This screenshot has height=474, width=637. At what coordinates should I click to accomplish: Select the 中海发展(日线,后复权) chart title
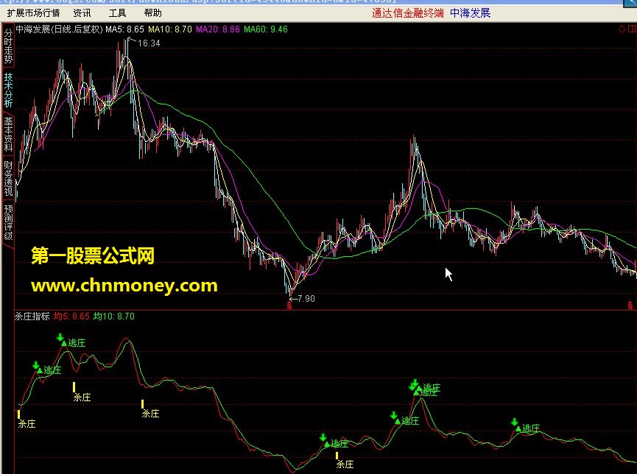pyautogui.click(x=60, y=29)
